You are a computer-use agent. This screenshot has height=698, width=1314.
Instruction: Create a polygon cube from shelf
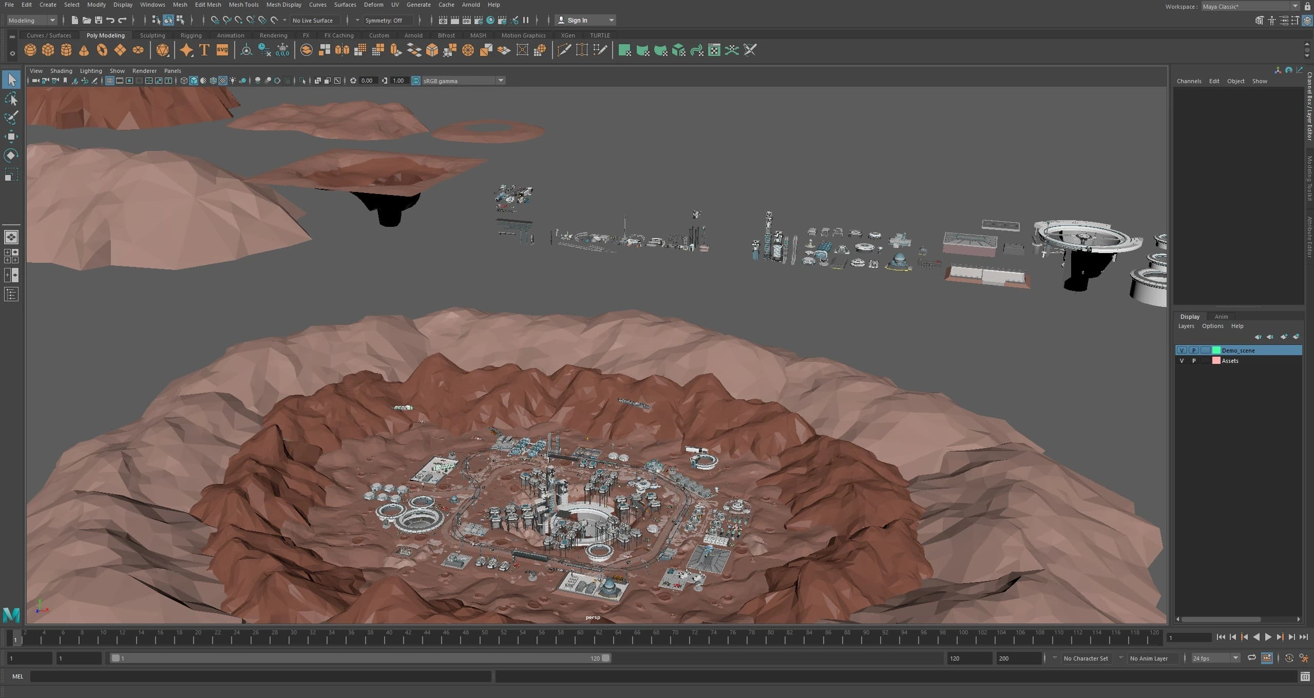pyautogui.click(x=48, y=50)
